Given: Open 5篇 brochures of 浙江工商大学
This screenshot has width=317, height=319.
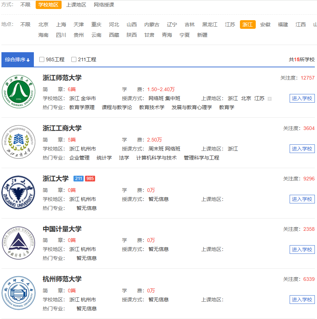Looking at the screenshot, I should pos(72,140).
